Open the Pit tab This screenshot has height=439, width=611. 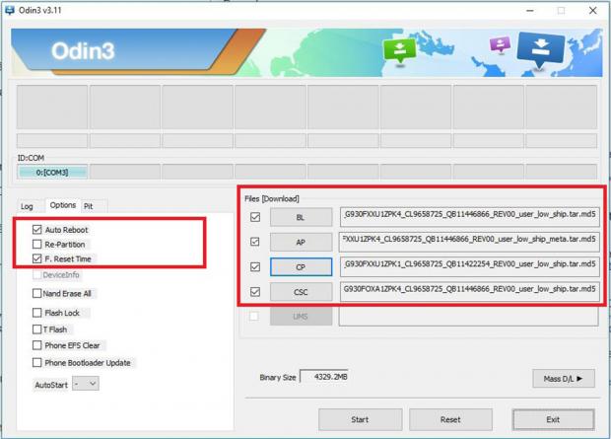click(x=89, y=206)
